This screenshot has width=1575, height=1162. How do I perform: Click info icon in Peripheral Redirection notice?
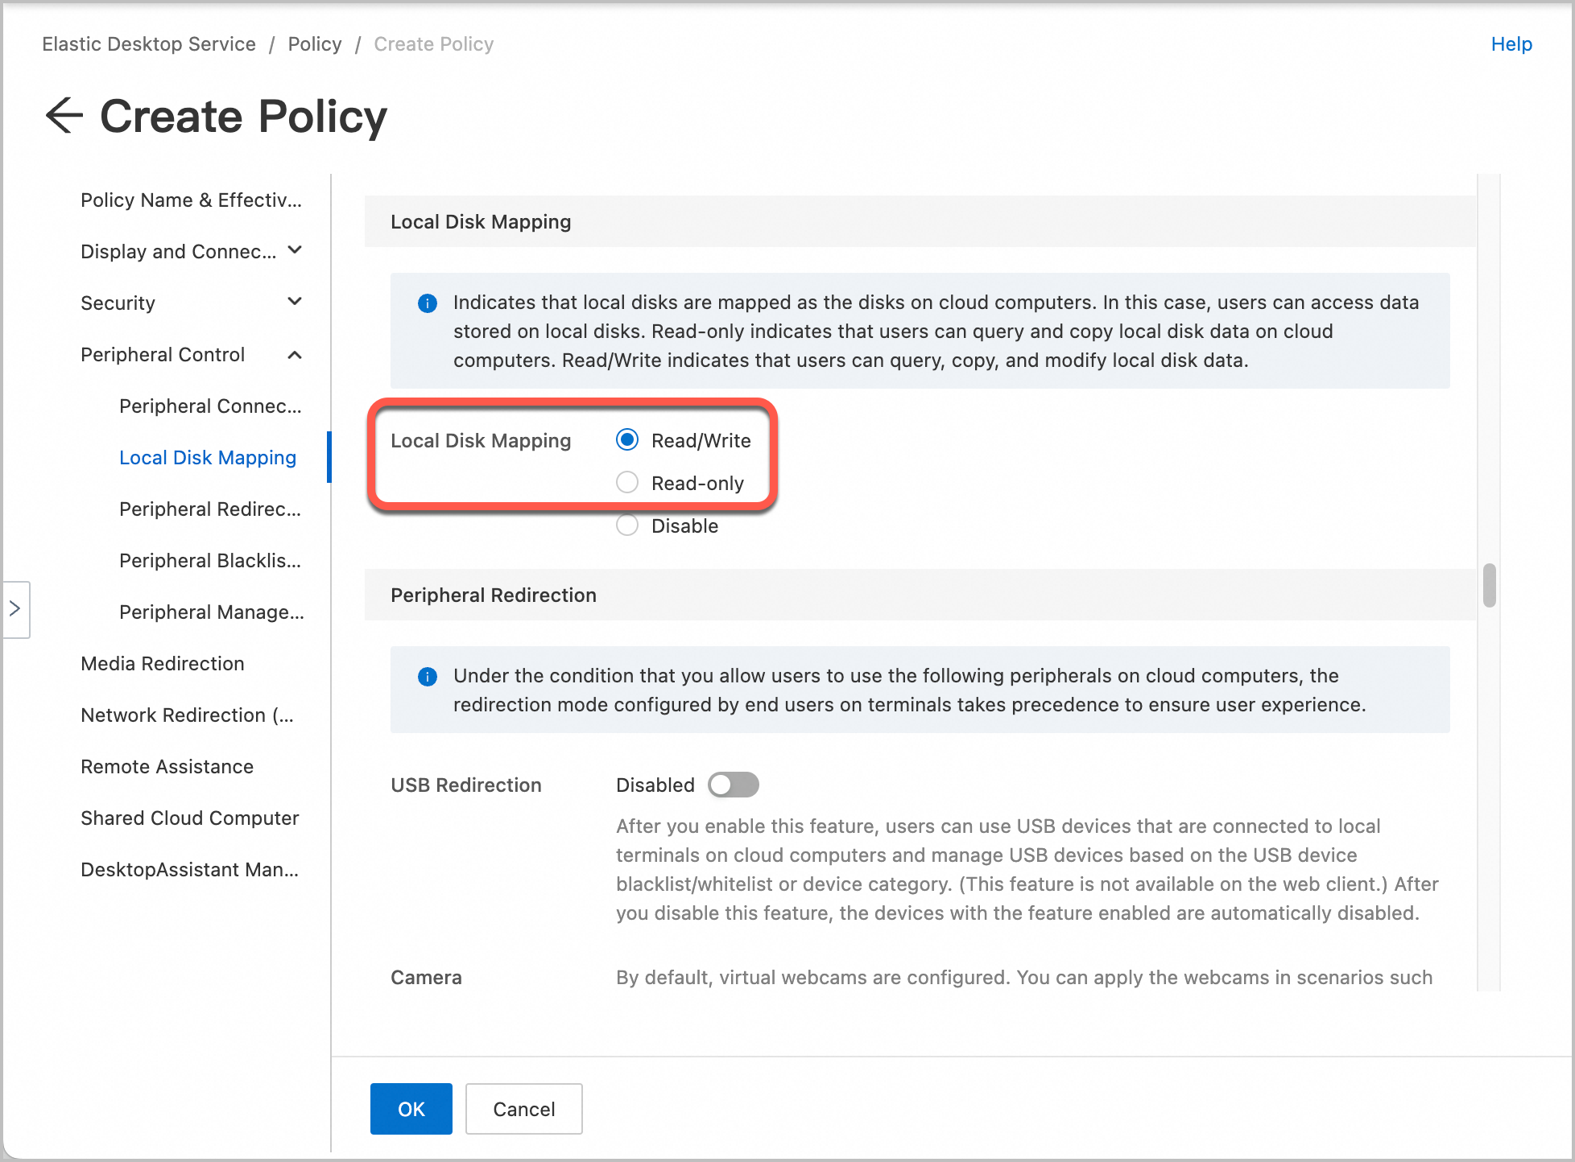pos(428,677)
